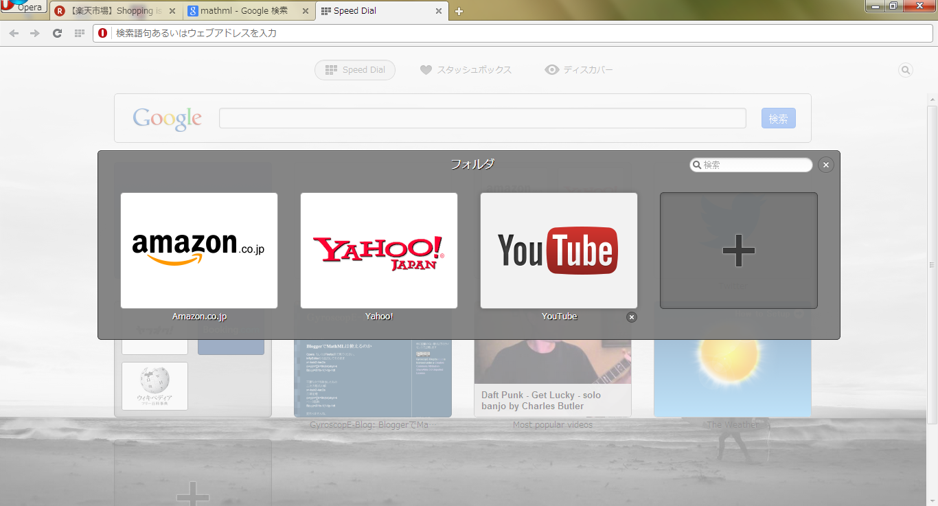Minimize the Opera window
This screenshot has width=938, height=506.
[875, 5]
